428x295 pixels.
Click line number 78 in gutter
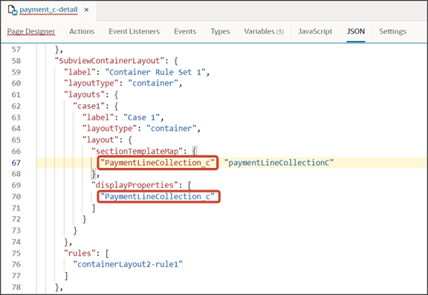[16, 287]
